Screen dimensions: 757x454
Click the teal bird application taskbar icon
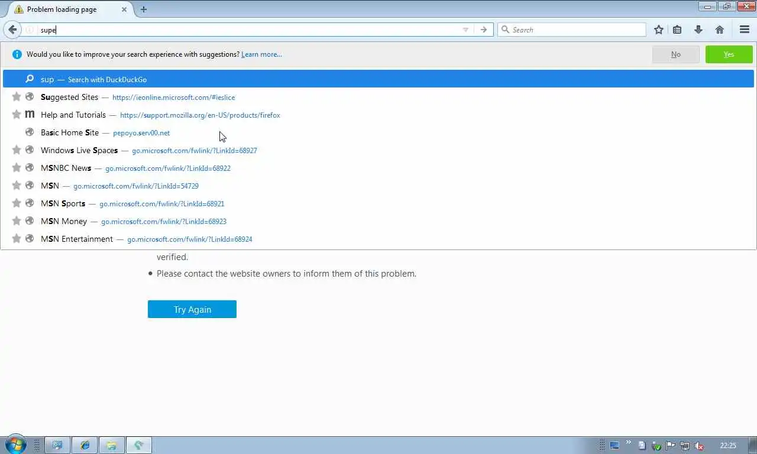click(x=138, y=445)
